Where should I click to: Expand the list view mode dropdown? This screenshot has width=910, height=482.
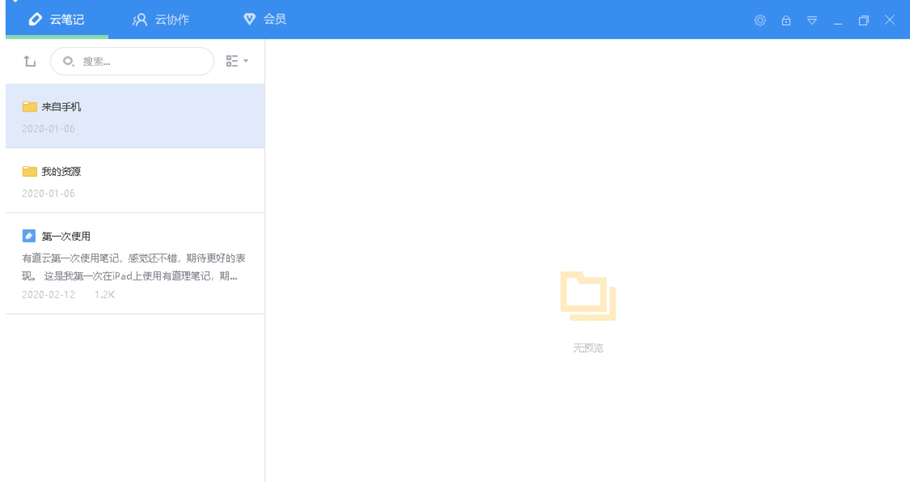(237, 61)
